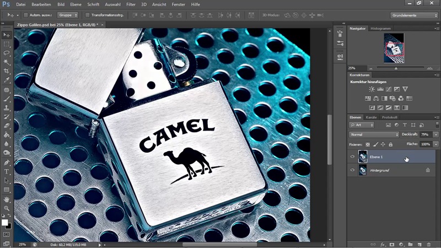Open the Korrekturen panel menu
Screen dimensions: 441x248
pyautogui.click(x=436, y=75)
